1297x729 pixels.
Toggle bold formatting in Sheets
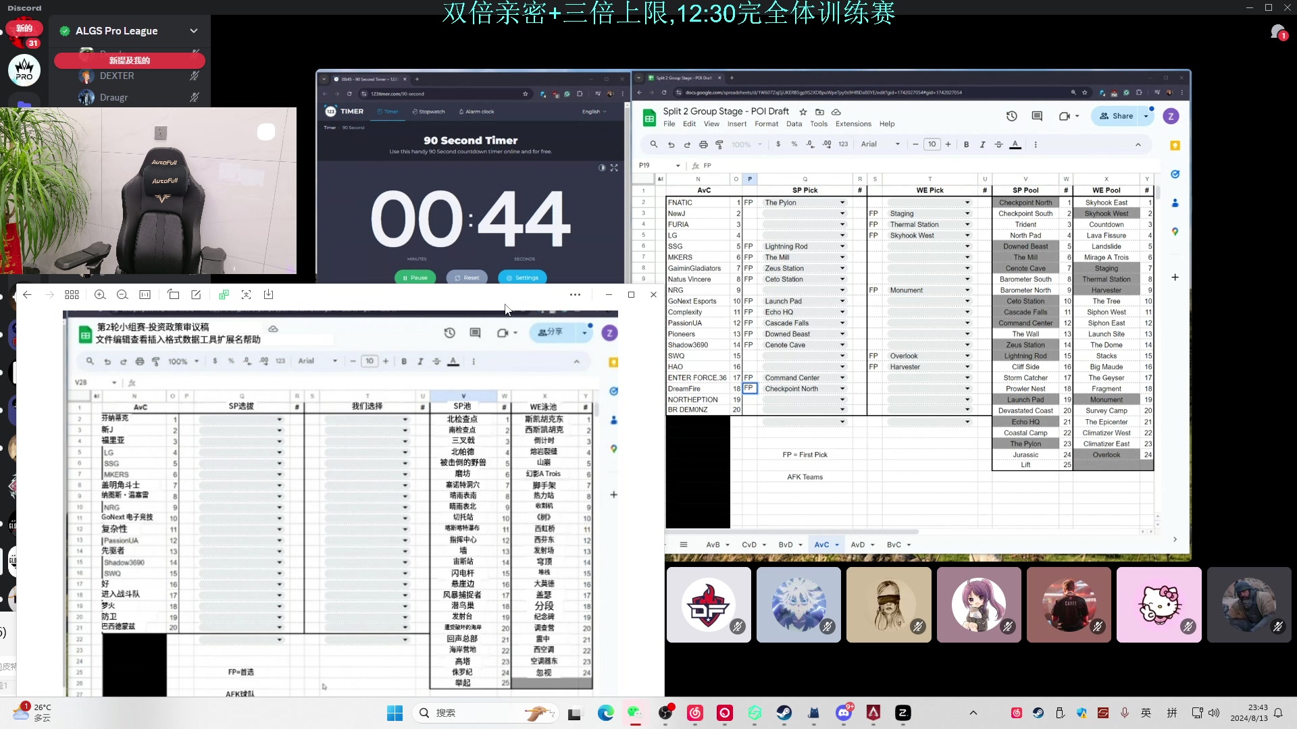(966, 144)
